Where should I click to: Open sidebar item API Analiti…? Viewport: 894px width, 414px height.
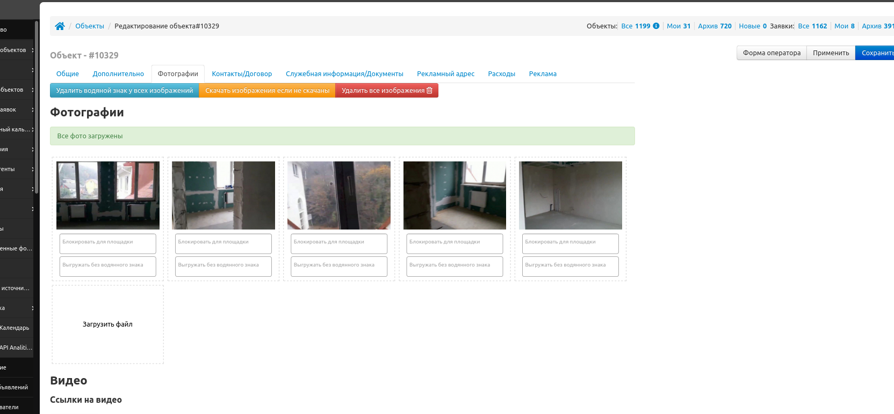[17, 348]
